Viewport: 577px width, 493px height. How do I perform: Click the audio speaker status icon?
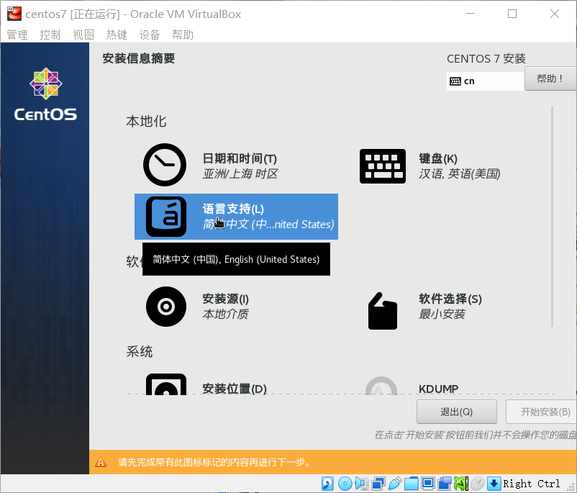pyautogui.click(x=362, y=484)
